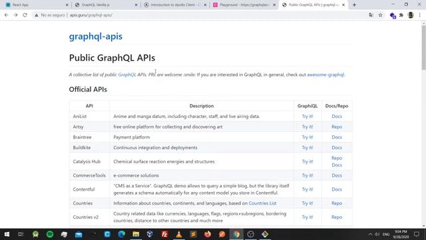Open Task View in the taskbar

point(21,234)
